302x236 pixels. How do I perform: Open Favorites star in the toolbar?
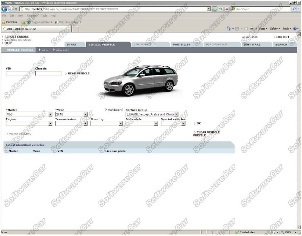click(x=10, y=22)
